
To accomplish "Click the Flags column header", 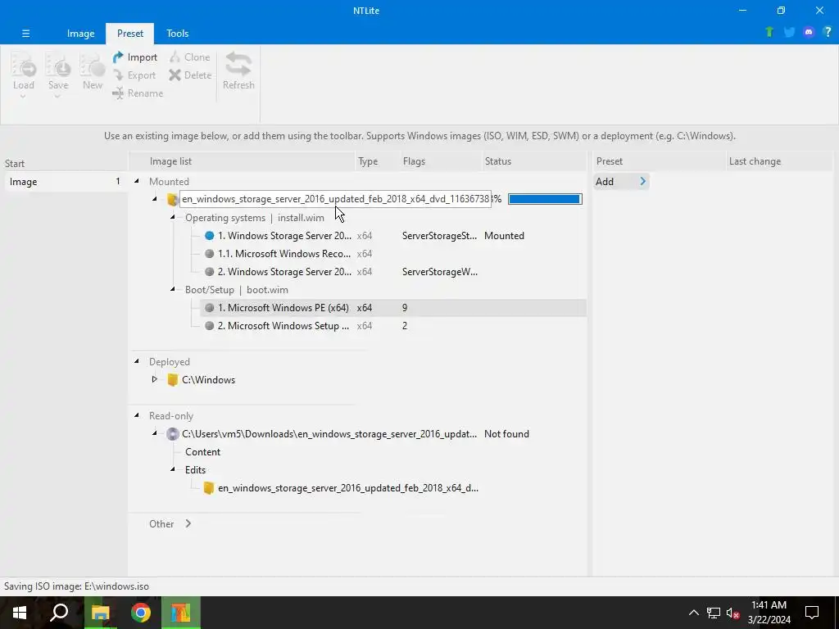I will click(441, 161).
